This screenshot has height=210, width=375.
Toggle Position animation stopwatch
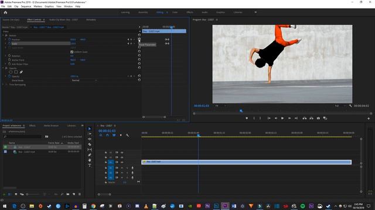pos(9,40)
